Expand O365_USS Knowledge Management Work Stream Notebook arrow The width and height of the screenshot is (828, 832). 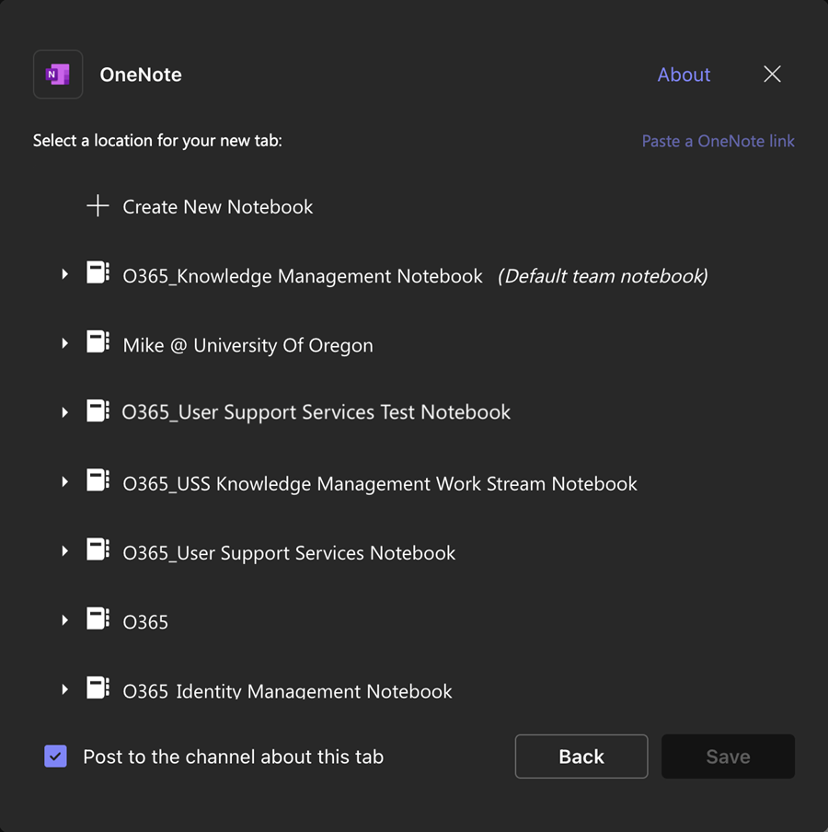tap(64, 481)
